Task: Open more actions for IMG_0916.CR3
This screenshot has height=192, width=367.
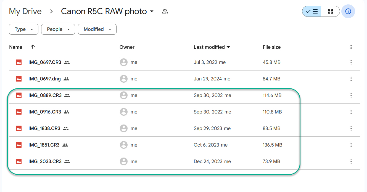Action: 351,112
